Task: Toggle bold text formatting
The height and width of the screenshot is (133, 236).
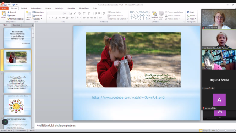Action: click(49, 18)
